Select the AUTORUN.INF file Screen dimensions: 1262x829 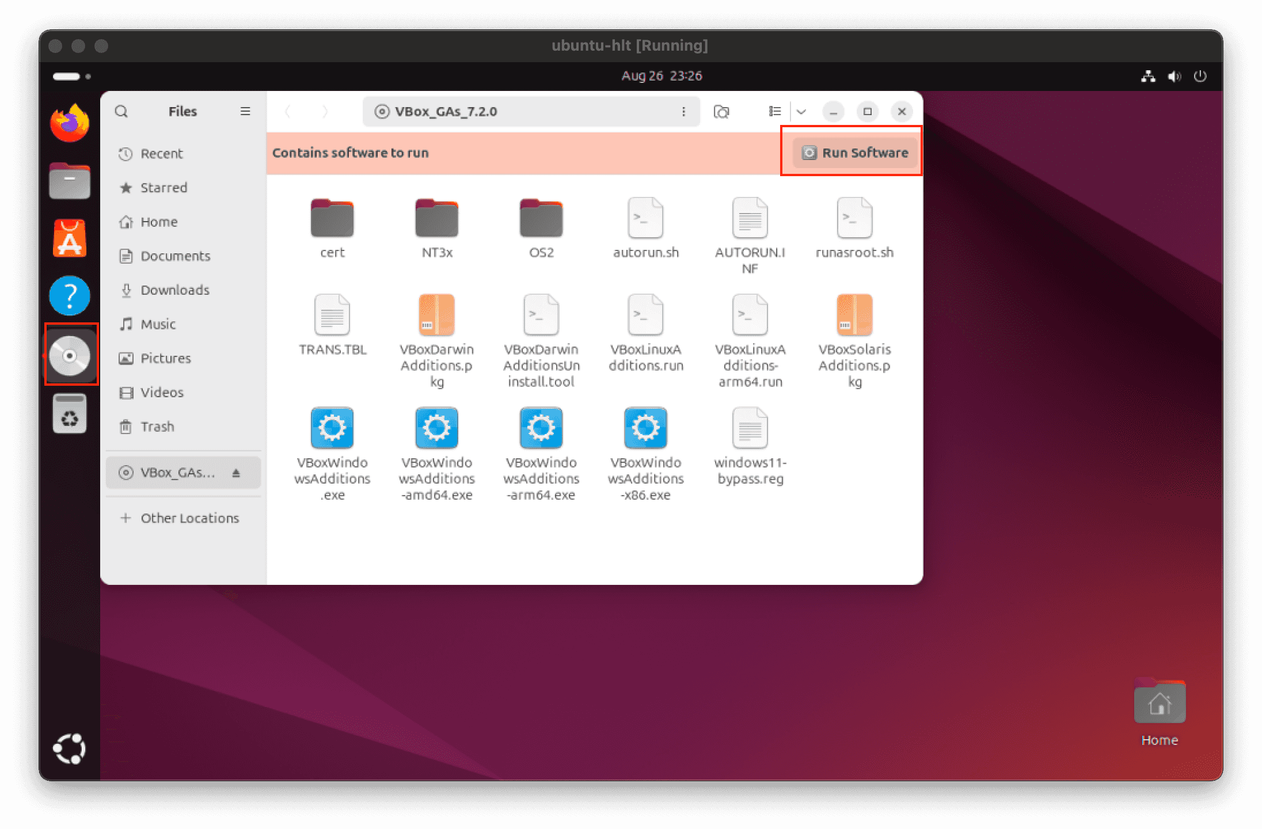tap(750, 236)
